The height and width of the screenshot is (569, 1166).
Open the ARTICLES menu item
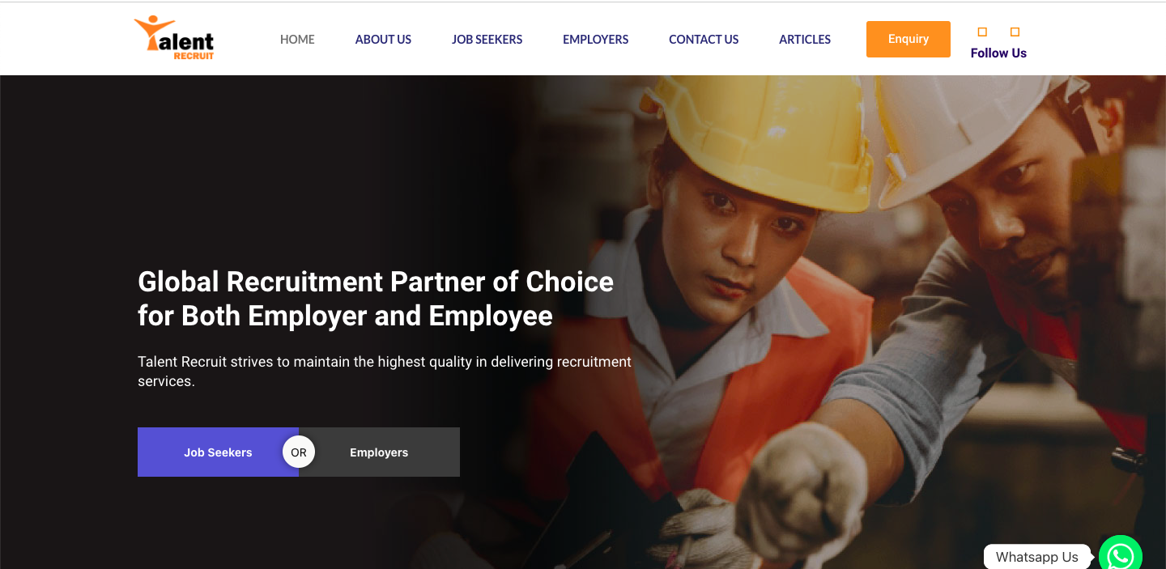pyautogui.click(x=805, y=39)
